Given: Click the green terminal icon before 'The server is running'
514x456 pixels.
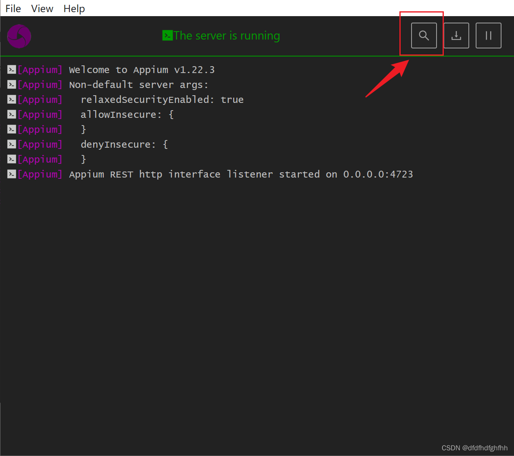Looking at the screenshot, I should coord(168,36).
